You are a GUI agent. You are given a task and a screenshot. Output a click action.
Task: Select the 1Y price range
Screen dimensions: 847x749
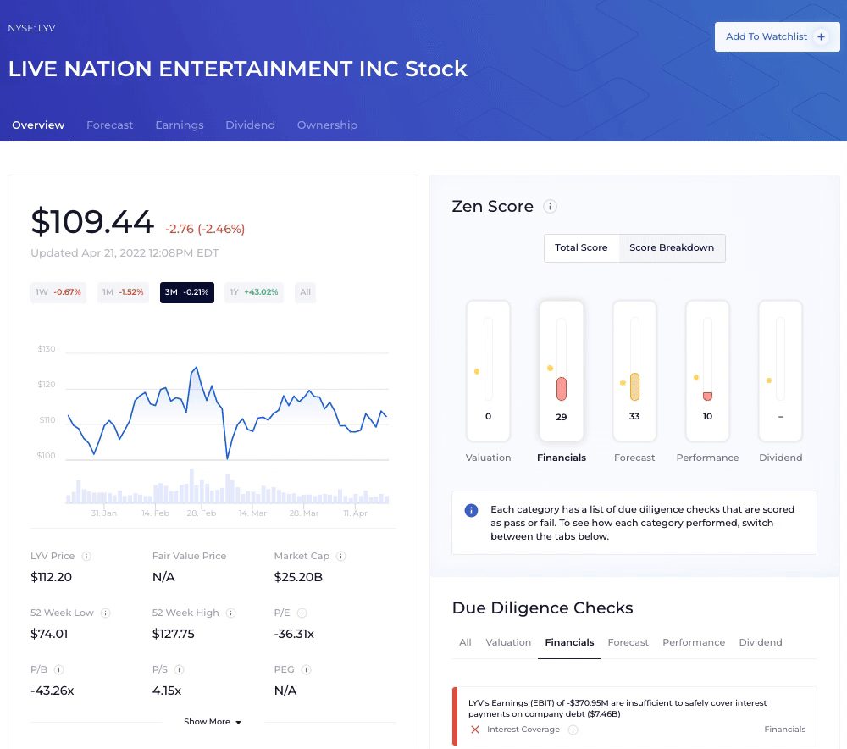click(x=254, y=292)
